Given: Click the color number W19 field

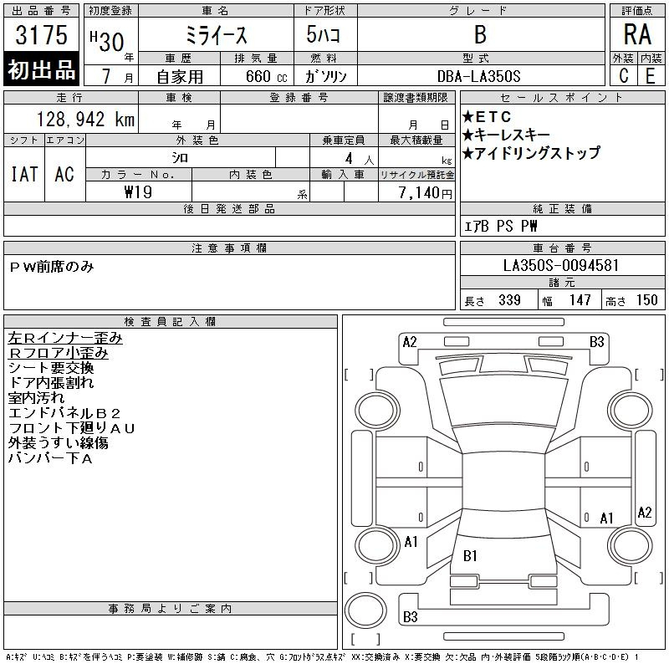Looking at the screenshot, I should click(x=138, y=192).
